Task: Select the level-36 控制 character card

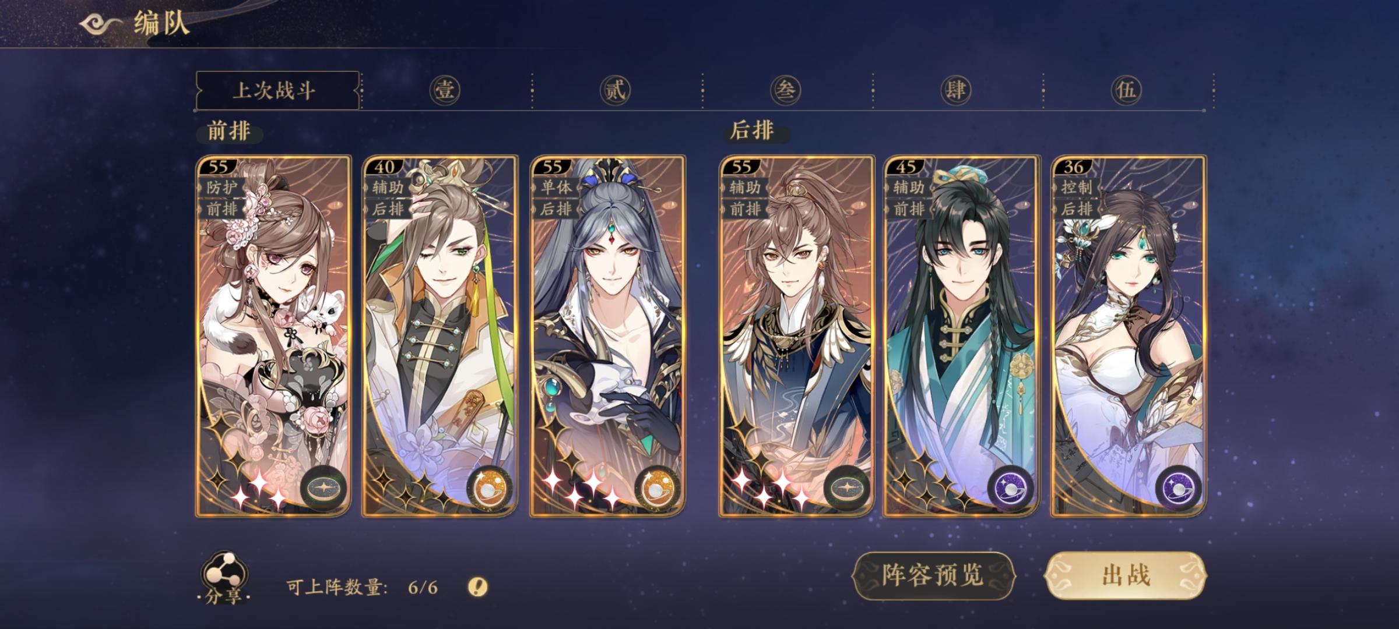Action: pos(1129,336)
